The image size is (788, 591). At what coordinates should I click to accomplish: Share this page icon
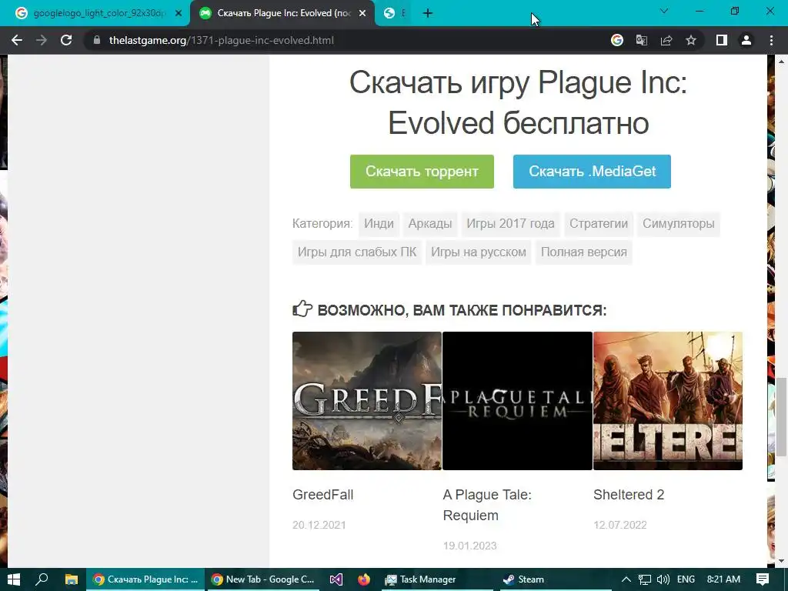(666, 40)
